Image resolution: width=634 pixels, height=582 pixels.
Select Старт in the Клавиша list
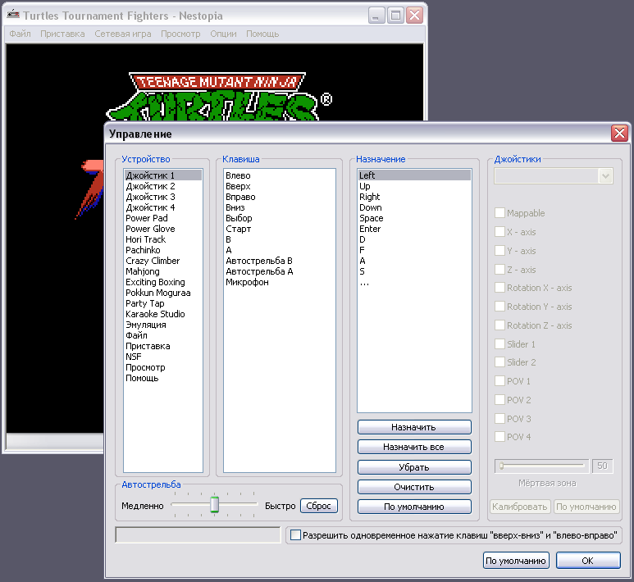point(280,229)
